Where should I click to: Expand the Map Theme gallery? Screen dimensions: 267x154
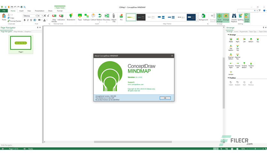197,20
